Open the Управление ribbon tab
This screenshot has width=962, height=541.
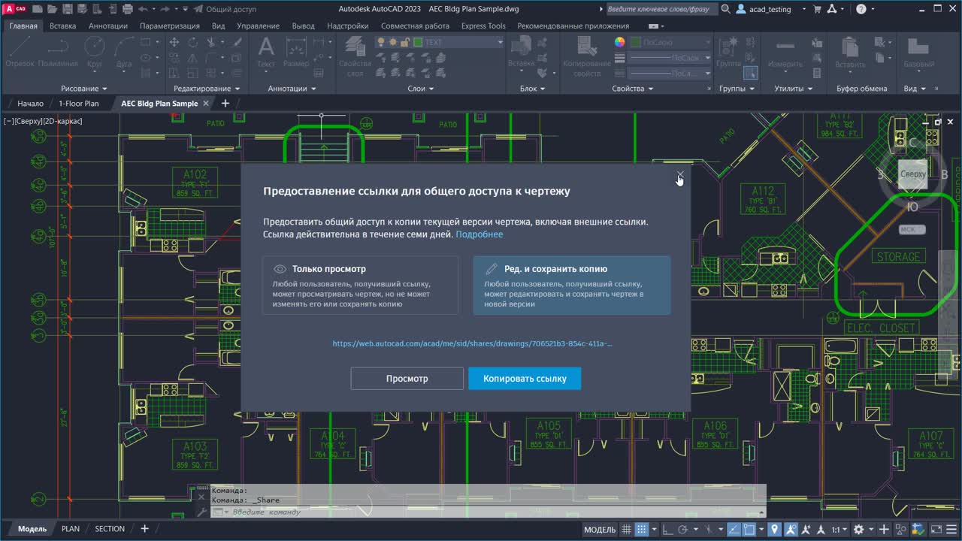258,26
